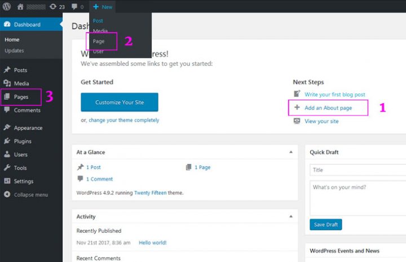
Task: Collapse the Activity panel
Action: tap(291, 216)
